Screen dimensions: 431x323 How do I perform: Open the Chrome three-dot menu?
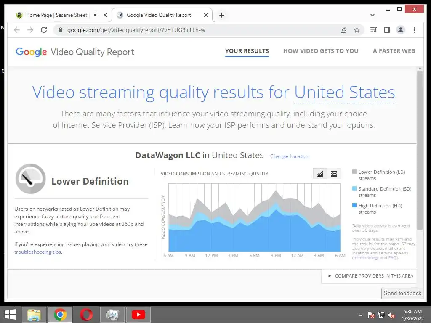coord(414,30)
